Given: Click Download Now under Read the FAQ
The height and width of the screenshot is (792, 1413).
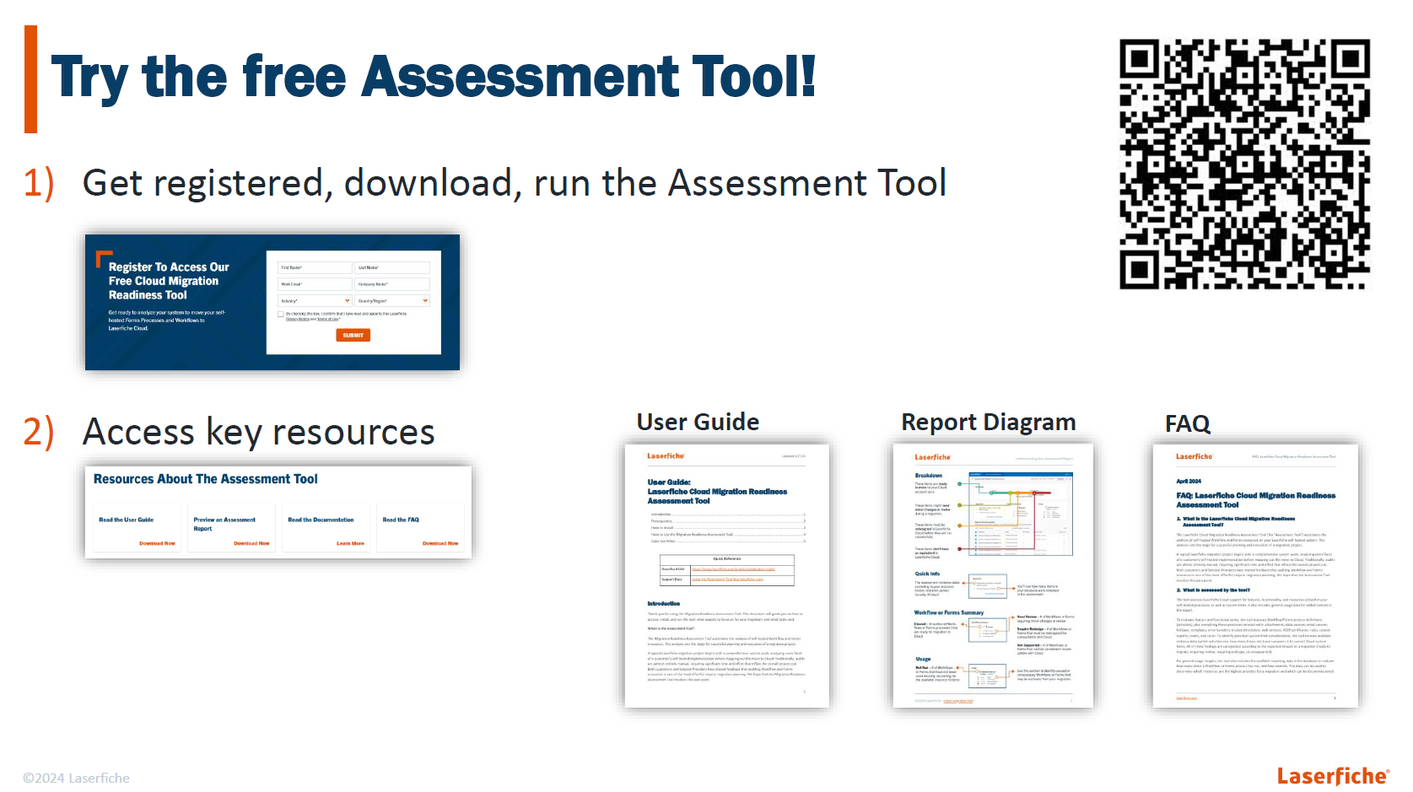Looking at the screenshot, I should coord(440,543).
